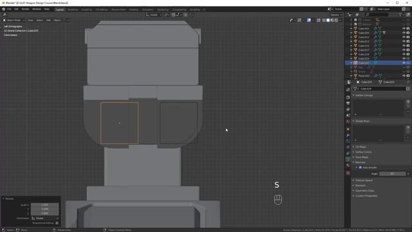Click the Options button in viewport header

336,15
